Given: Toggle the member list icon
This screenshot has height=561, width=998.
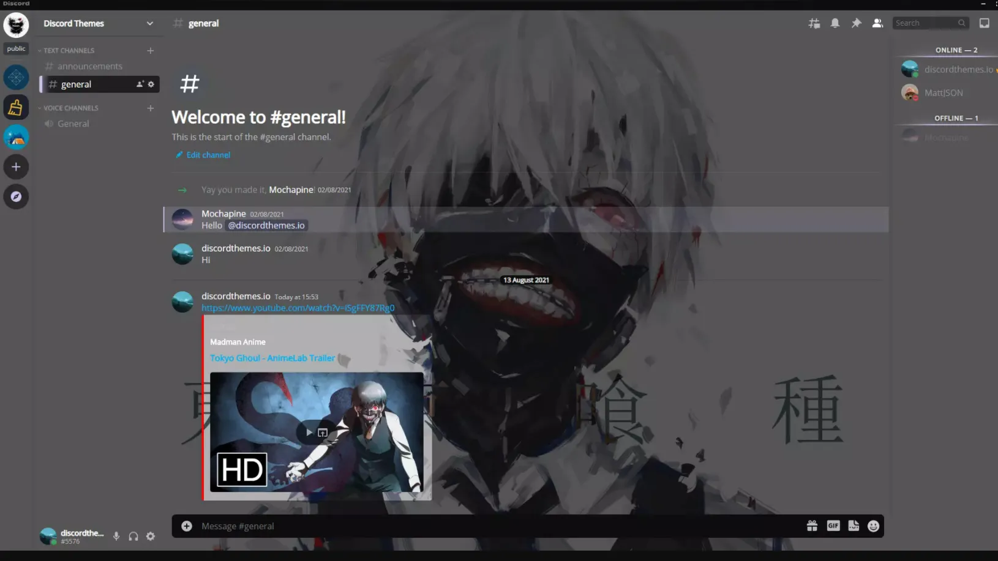Looking at the screenshot, I should coord(877,23).
